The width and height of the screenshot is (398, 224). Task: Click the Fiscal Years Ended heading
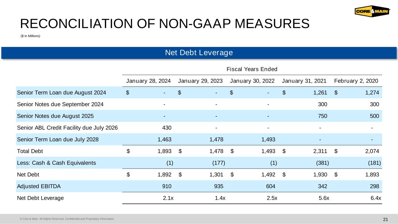(x=252, y=69)
